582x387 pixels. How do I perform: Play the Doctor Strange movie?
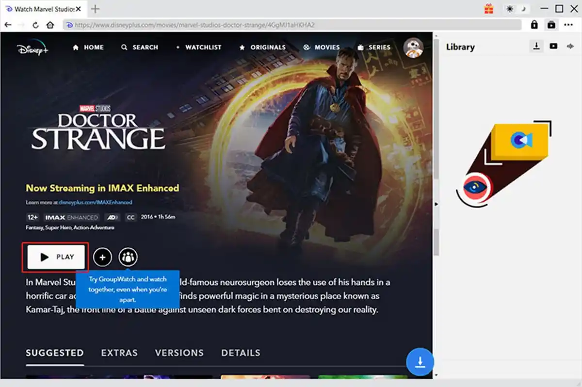56,257
